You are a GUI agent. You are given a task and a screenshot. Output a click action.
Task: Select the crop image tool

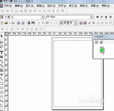[1, 57]
